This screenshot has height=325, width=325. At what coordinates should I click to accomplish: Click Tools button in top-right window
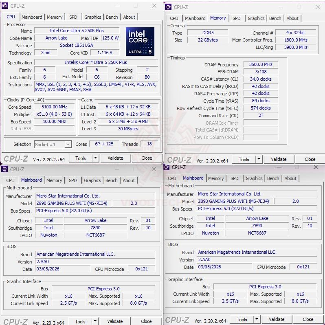[244, 160]
